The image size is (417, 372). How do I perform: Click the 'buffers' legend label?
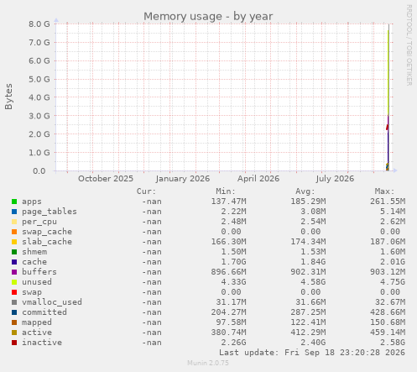tap(39, 272)
